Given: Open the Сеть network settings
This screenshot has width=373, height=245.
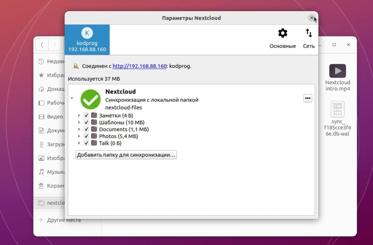Looking at the screenshot, I should [309, 39].
